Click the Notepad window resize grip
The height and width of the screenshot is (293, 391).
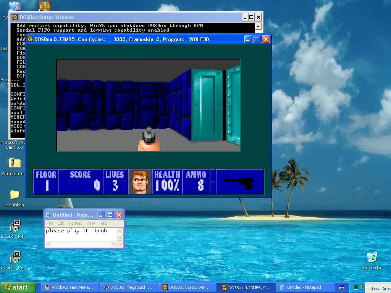[120, 245]
